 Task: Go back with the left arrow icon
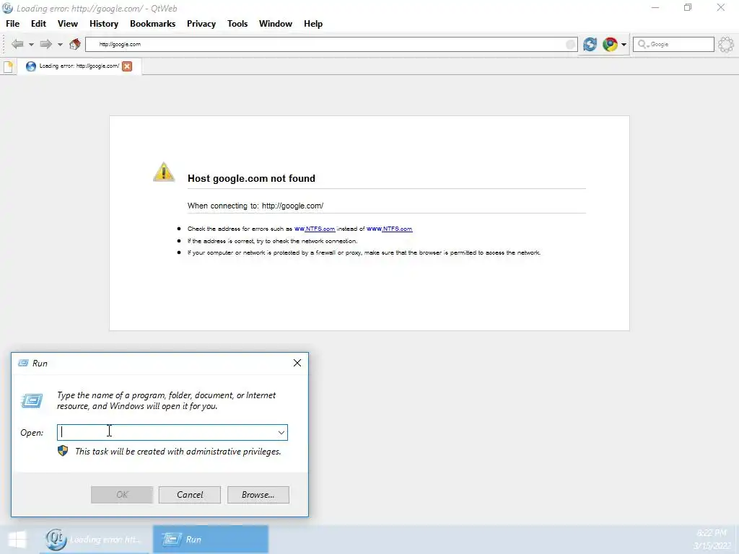[x=17, y=44]
